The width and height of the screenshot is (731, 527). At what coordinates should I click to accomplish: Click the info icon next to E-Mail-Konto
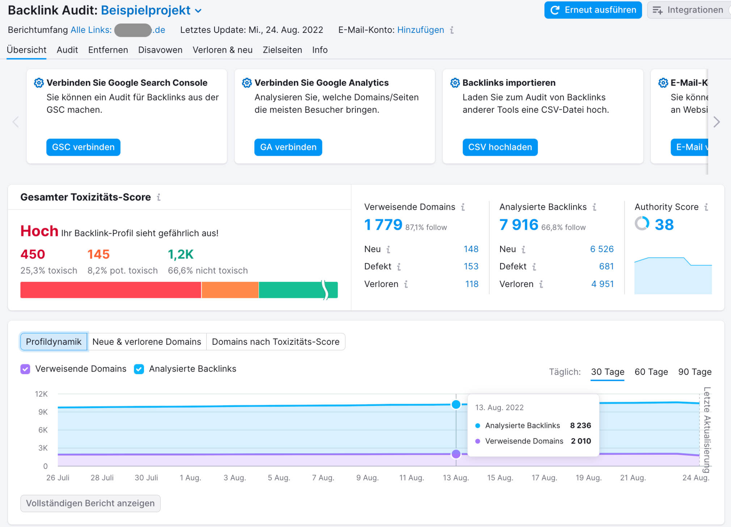(451, 30)
